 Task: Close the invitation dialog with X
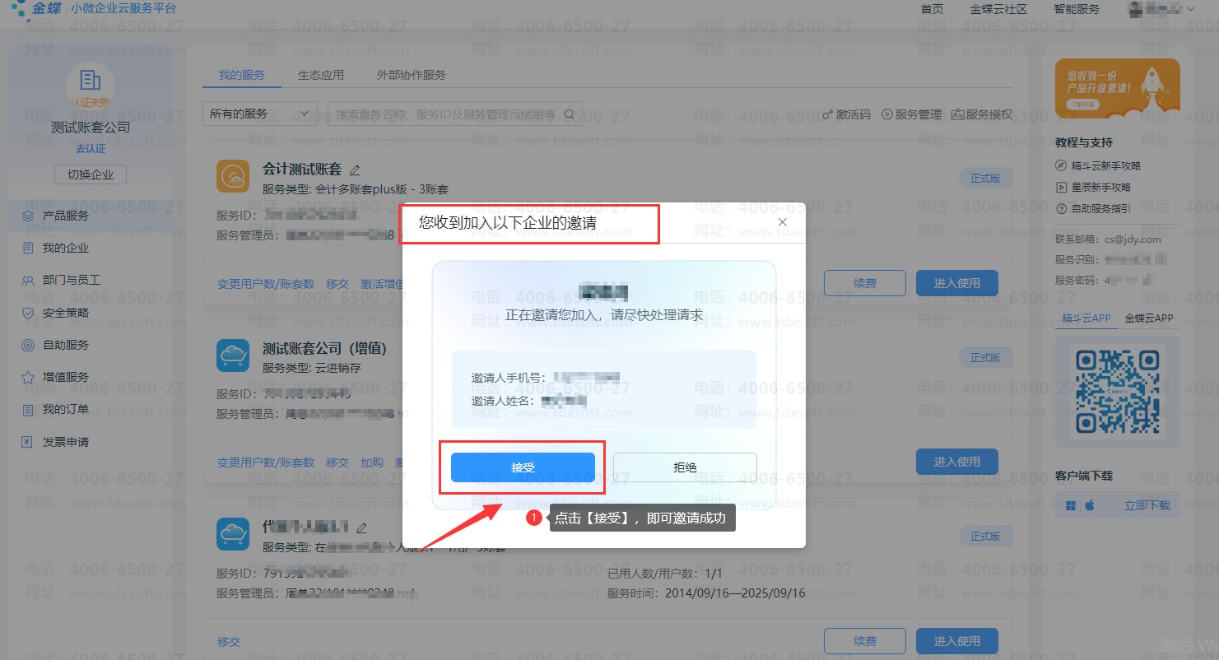tap(782, 222)
